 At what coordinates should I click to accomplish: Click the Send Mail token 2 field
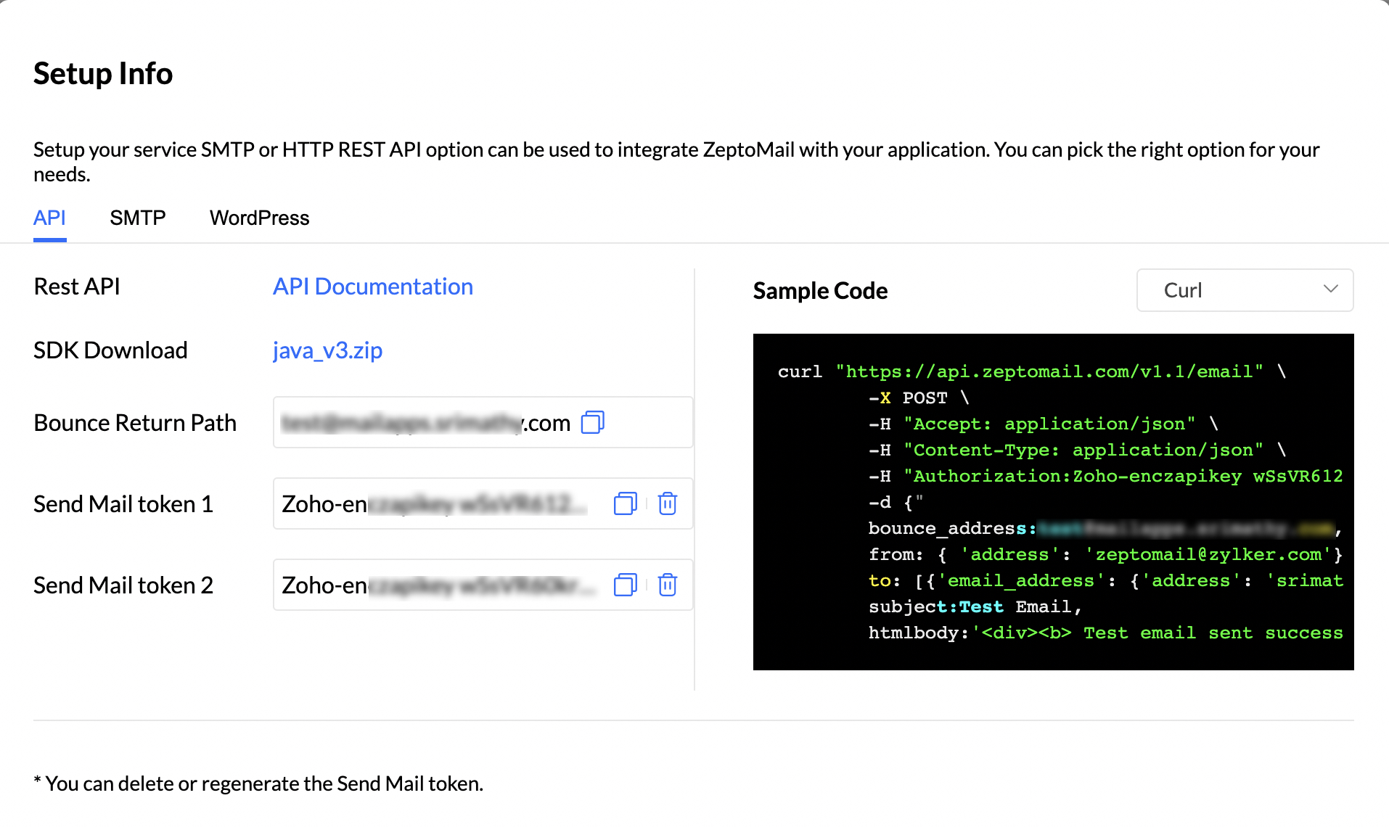(x=435, y=585)
